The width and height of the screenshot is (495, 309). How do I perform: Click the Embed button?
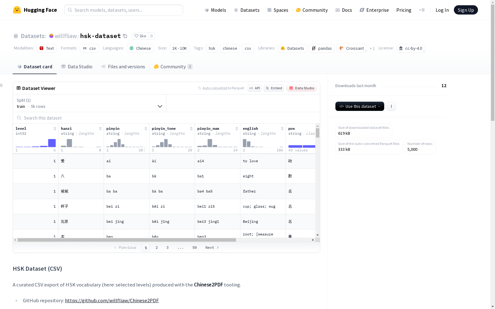pyautogui.click(x=274, y=88)
